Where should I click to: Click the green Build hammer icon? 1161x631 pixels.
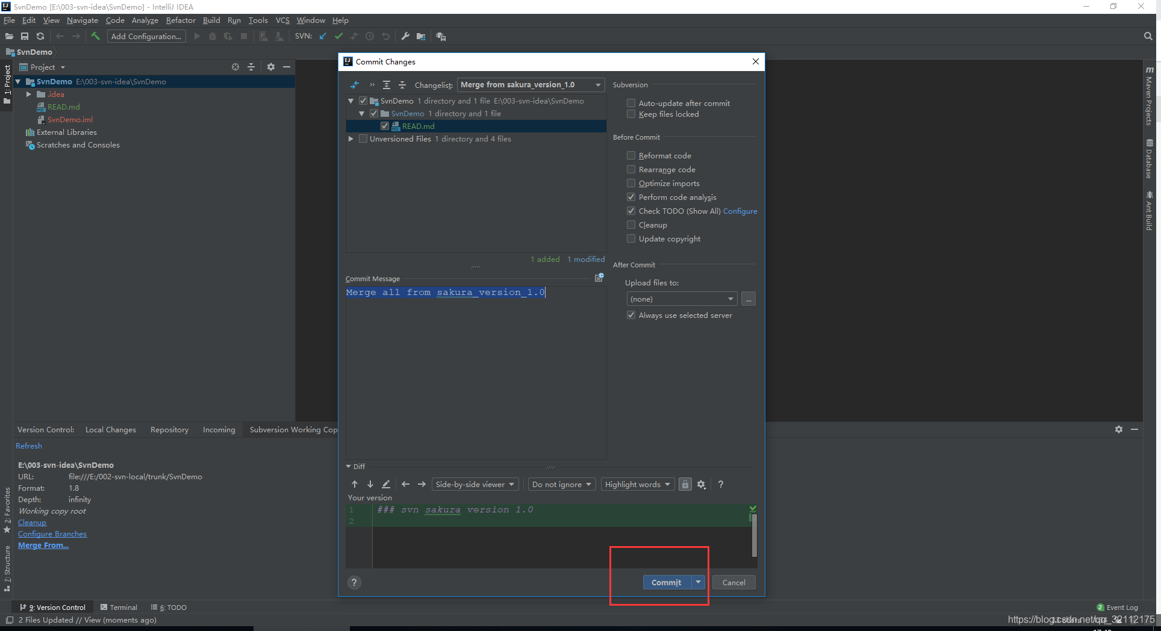coord(95,36)
